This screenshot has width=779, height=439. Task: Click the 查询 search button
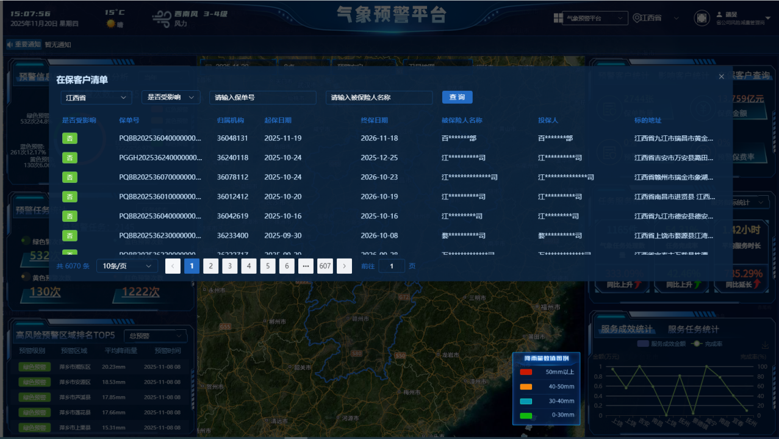pyautogui.click(x=457, y=98)
